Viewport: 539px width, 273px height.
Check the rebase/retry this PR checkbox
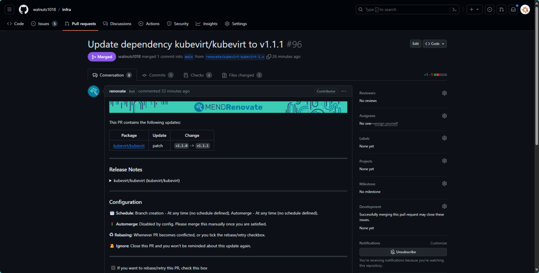tap(113, 268)
